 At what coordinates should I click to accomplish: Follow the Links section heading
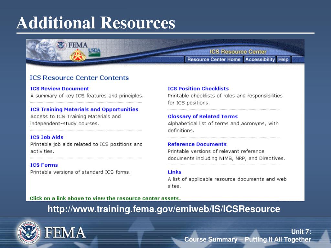point(174,172)
